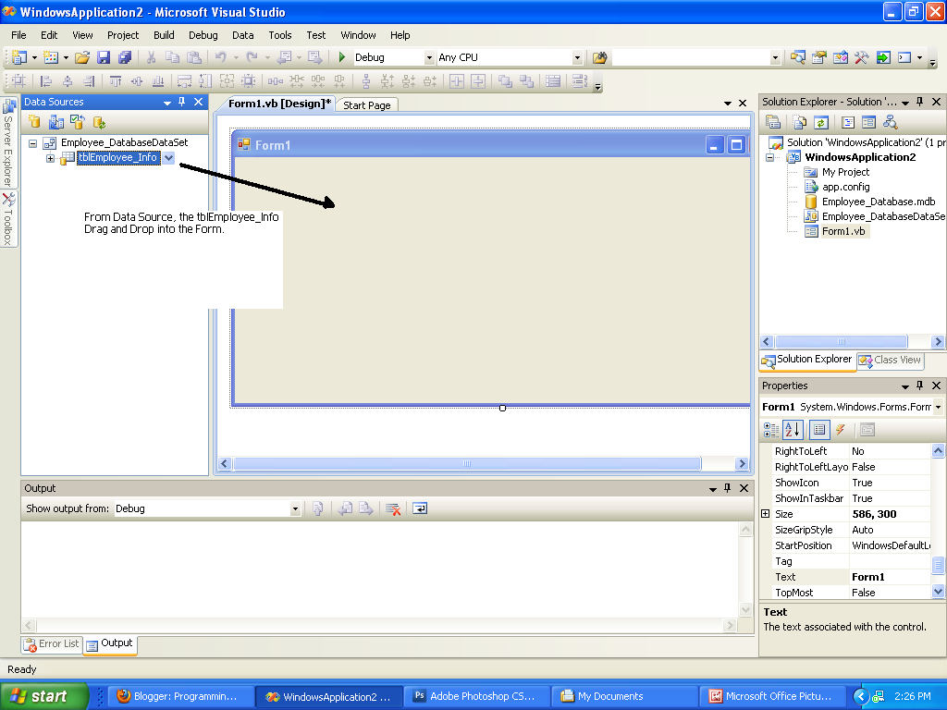The width and height of the screenshot is (947, 710).
Task: Select My Project item
Action: coord(845,172)
